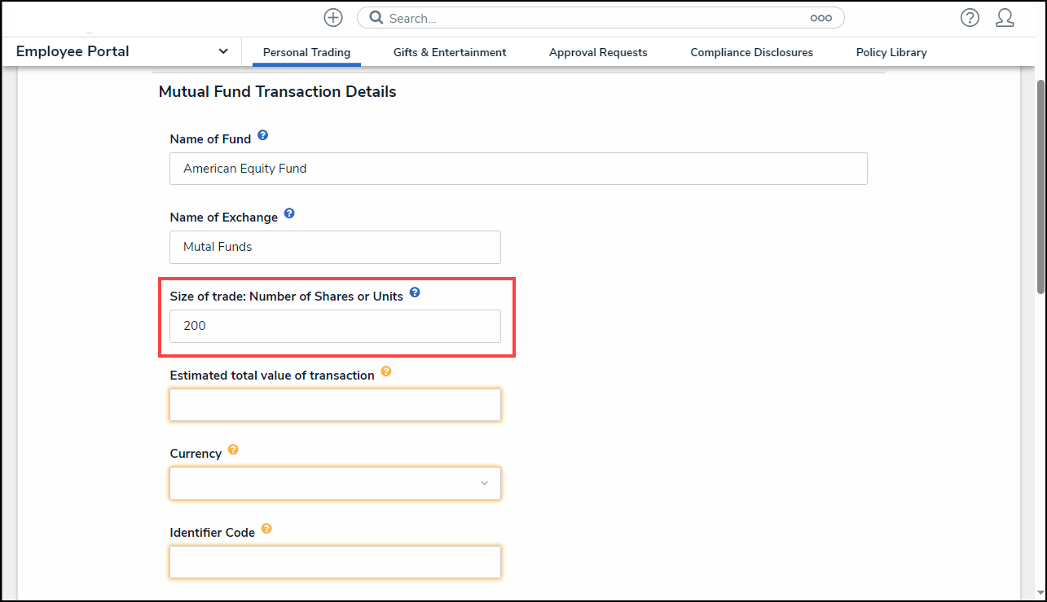Click the Identifier Code input field

(x=335, y=562)
